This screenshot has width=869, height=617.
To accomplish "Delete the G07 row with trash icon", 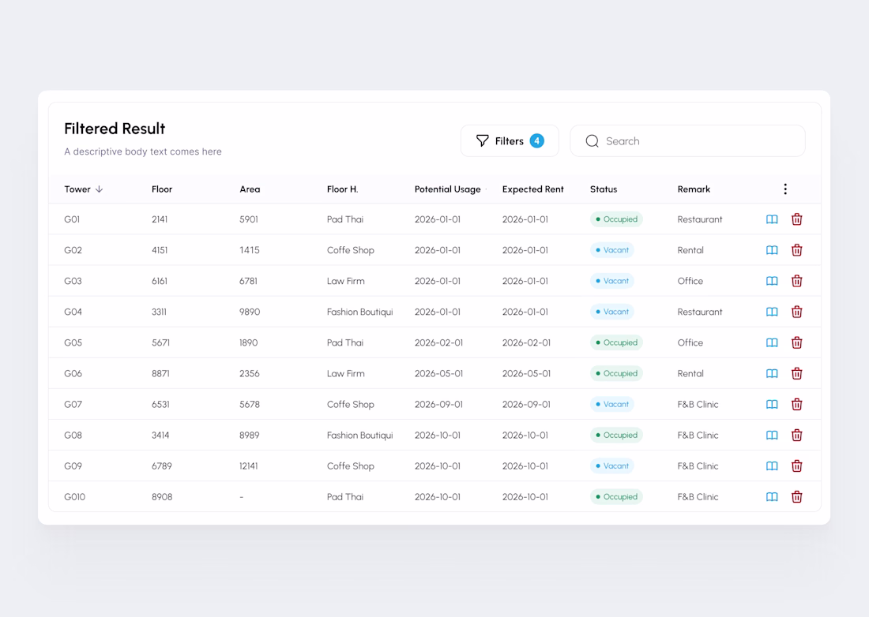I will 797,405.
